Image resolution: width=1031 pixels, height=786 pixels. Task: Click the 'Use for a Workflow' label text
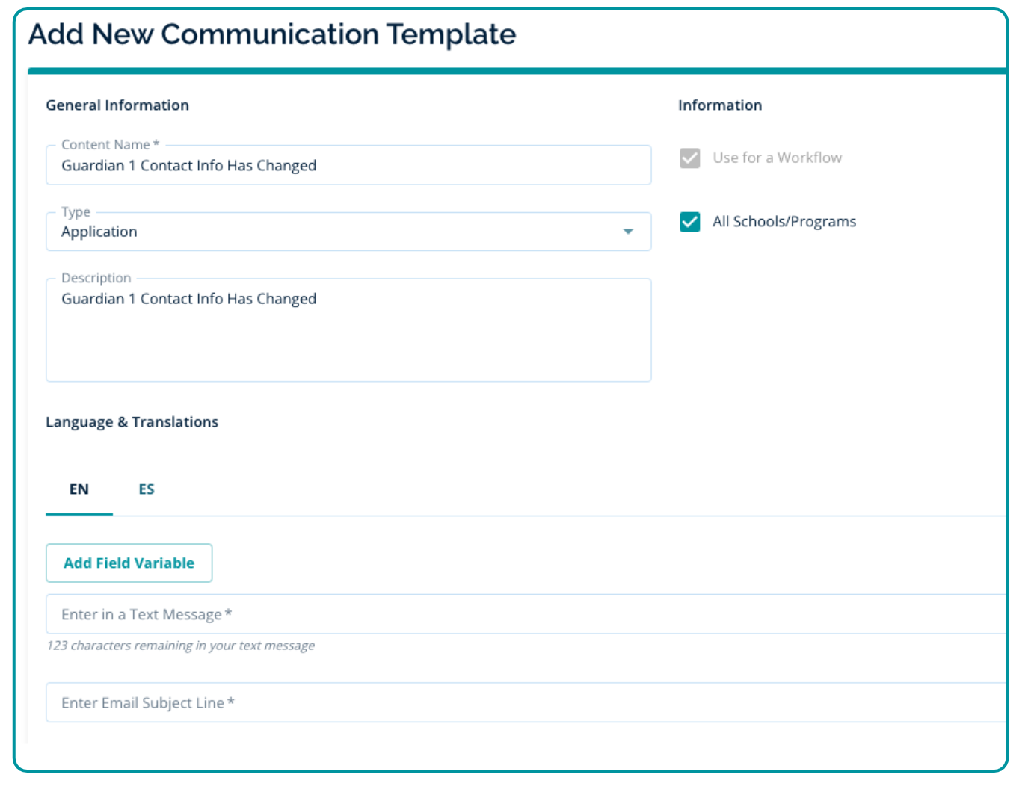pyautogui.click(x=777, y=158)
